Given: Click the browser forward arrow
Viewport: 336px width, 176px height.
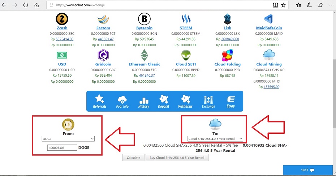Looking at the screenshot, I should (x=15, y=5).
